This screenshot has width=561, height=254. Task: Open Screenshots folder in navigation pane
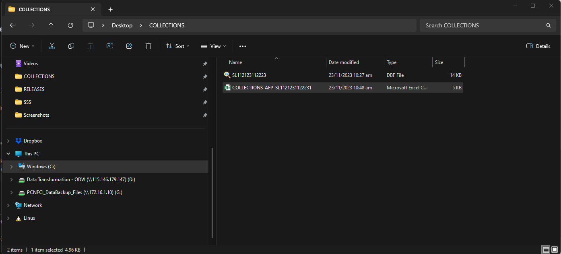click(36, 115)
